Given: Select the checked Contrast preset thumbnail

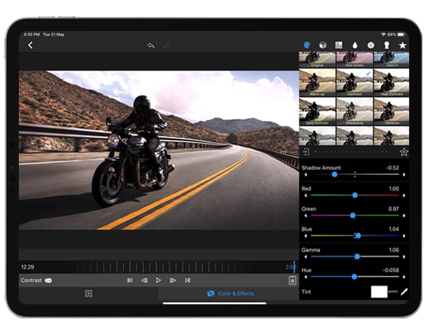Looking at the screenshot, I should click(x=354, y=82).
